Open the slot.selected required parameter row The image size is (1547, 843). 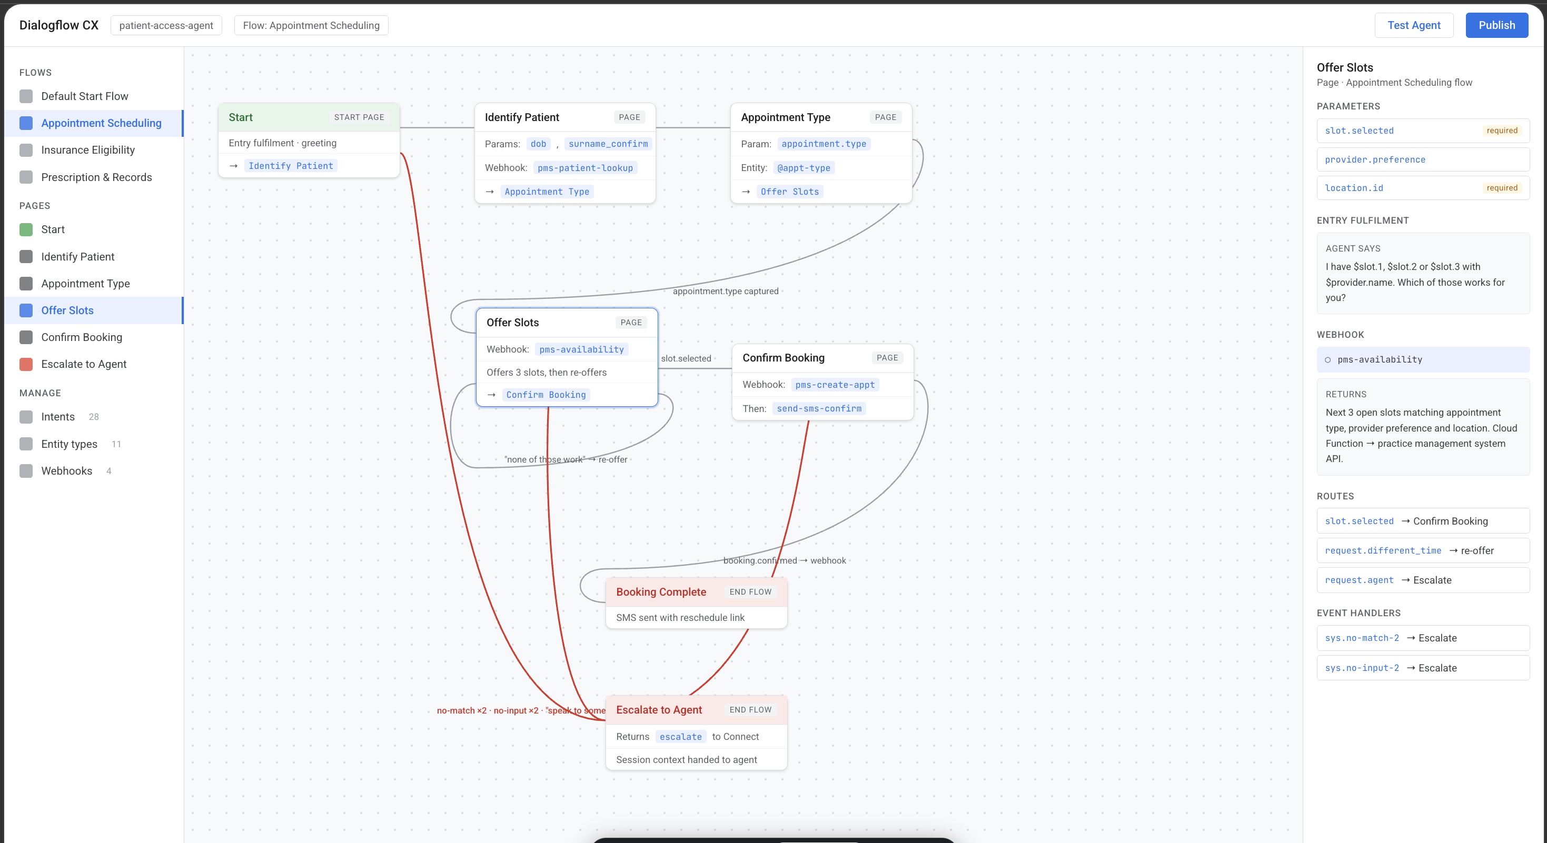pyautogui.click(x=1423, y=131)
